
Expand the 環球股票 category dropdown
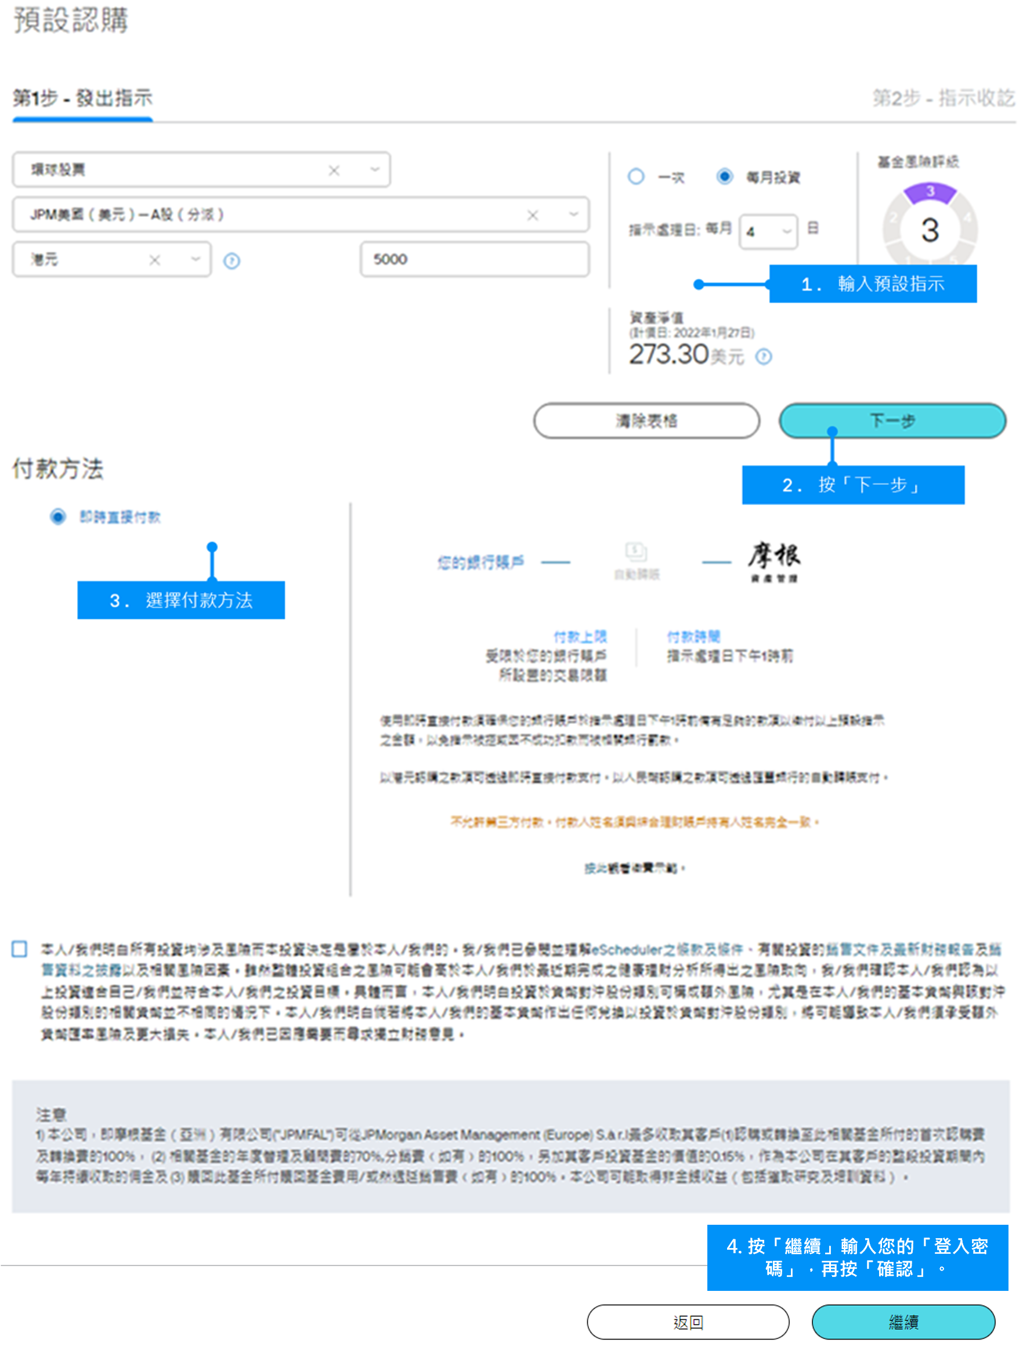click(x=375, y=170)
